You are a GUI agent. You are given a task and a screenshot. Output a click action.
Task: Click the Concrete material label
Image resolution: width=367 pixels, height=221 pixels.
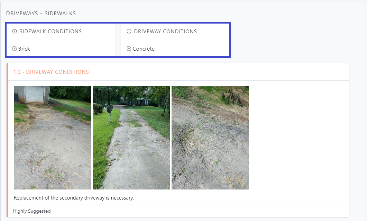tap(144, 49)
